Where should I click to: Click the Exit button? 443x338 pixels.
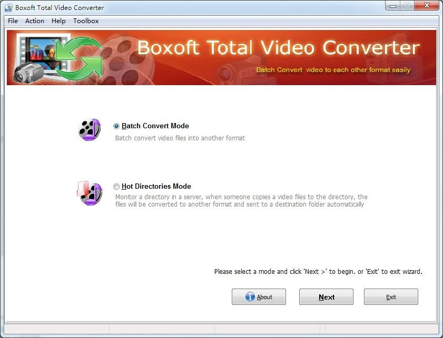(391, 297)
